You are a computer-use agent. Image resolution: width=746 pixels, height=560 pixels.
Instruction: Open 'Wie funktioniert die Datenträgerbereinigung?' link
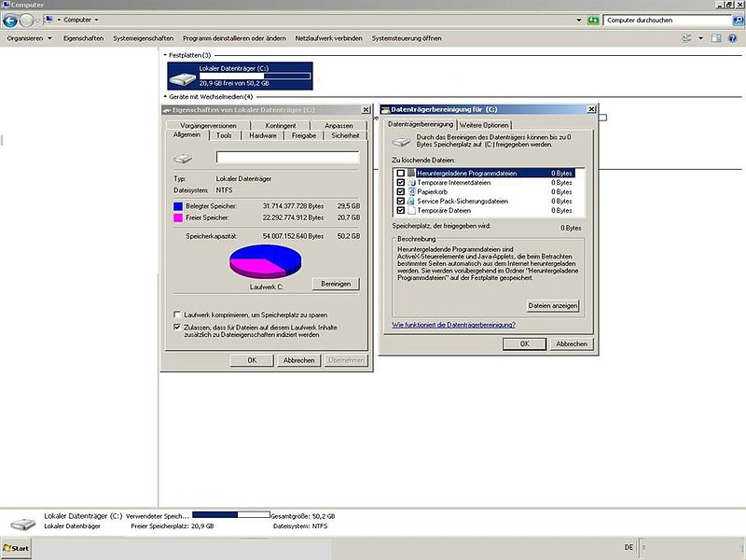pyautogui.click(x=453, y=325)
